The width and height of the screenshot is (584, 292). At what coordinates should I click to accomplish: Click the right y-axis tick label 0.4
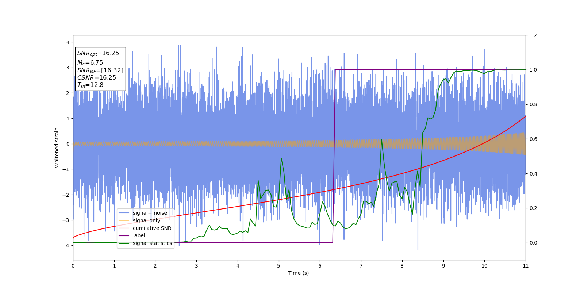[x=533, y=174]
